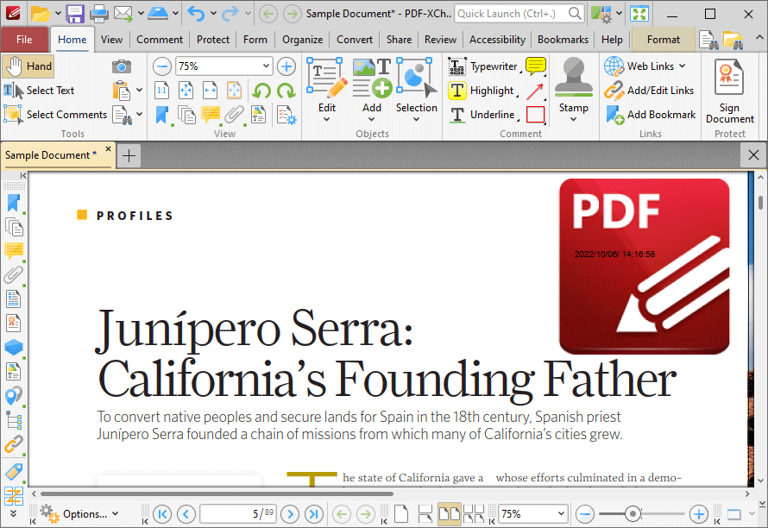Click the ribbon zoom in plus button
768x528 pixels.
point(286,66)
